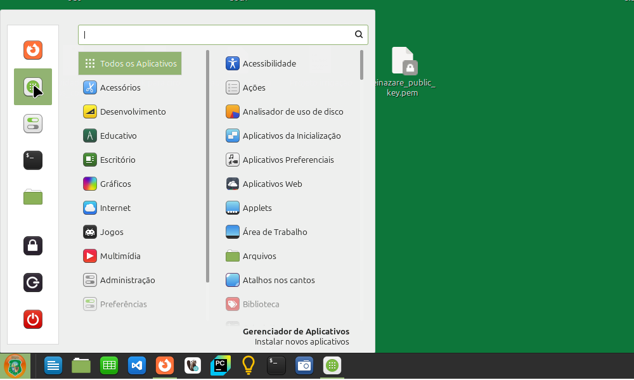Open the Desenvolvimento category
This screenshot has width=634, height=380.
point(133,111)
